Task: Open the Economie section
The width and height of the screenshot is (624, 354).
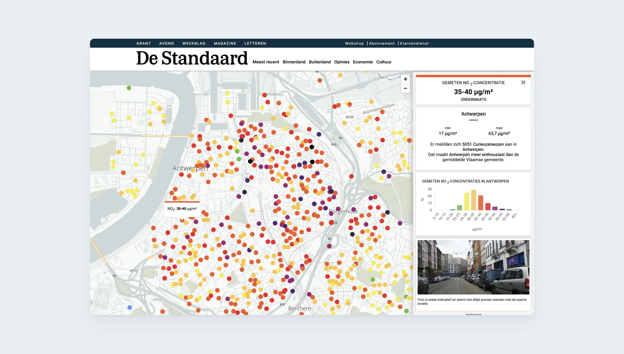Action: [363, 62]
